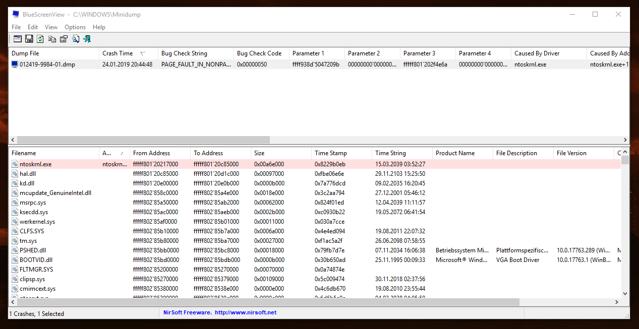
Task: Click the file icon beside clipsp.sys
Action: pyautogui.click(x=15, y=279)
